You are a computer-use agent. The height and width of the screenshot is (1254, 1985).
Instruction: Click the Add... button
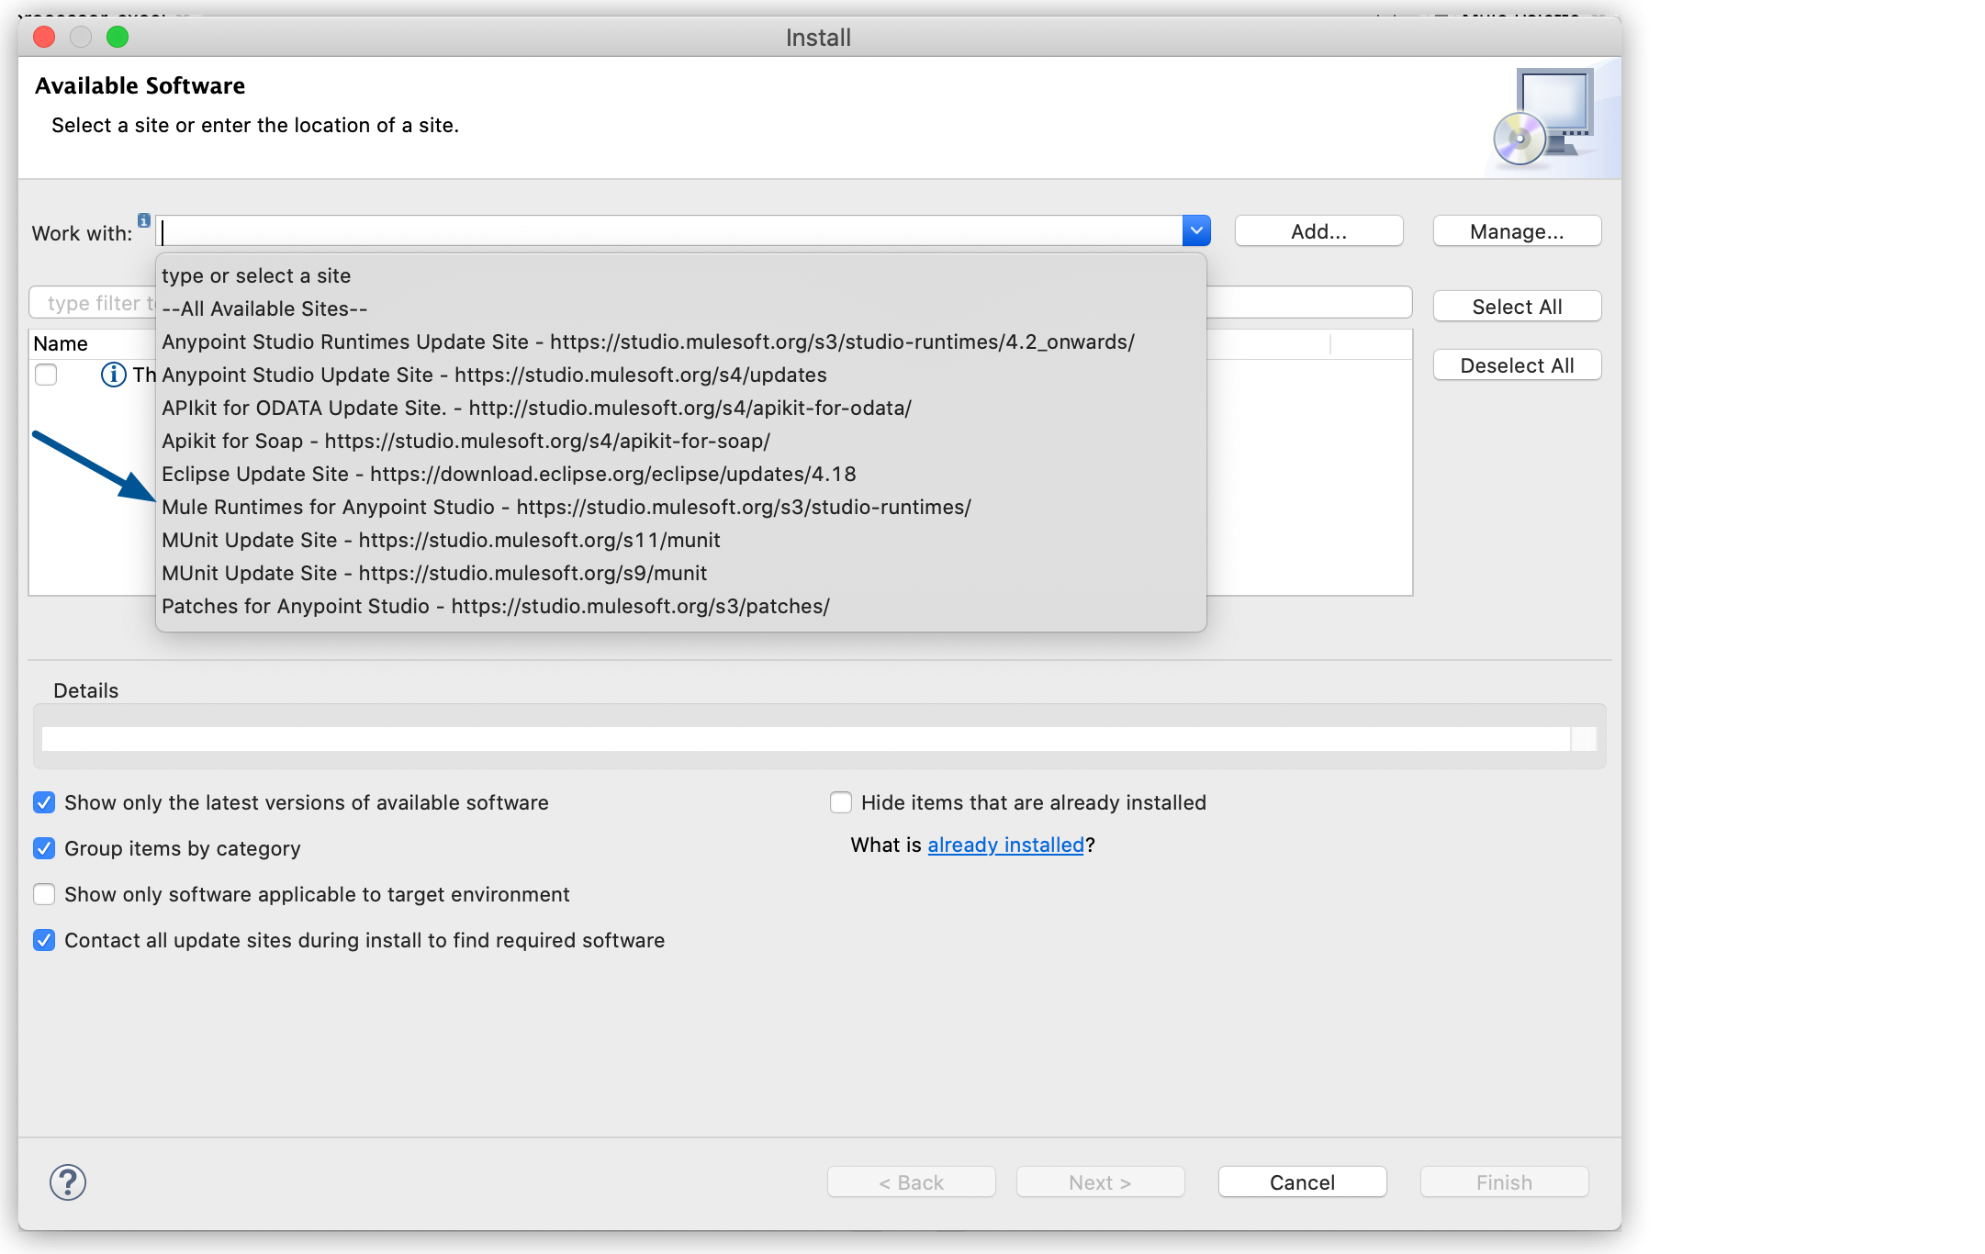(x=1318, y=230)
